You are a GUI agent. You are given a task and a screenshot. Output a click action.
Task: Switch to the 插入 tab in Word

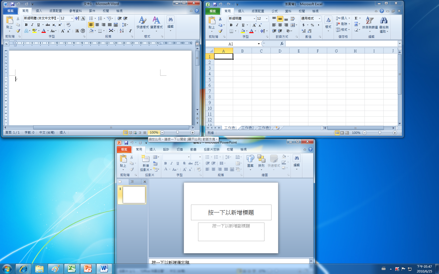(39, 11)
